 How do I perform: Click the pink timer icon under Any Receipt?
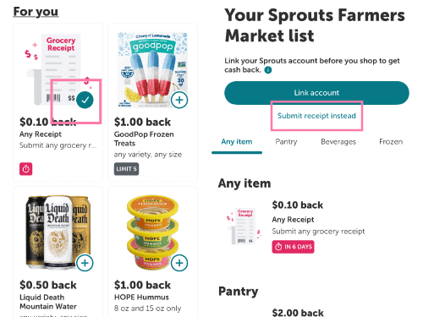tap(25, 169)
